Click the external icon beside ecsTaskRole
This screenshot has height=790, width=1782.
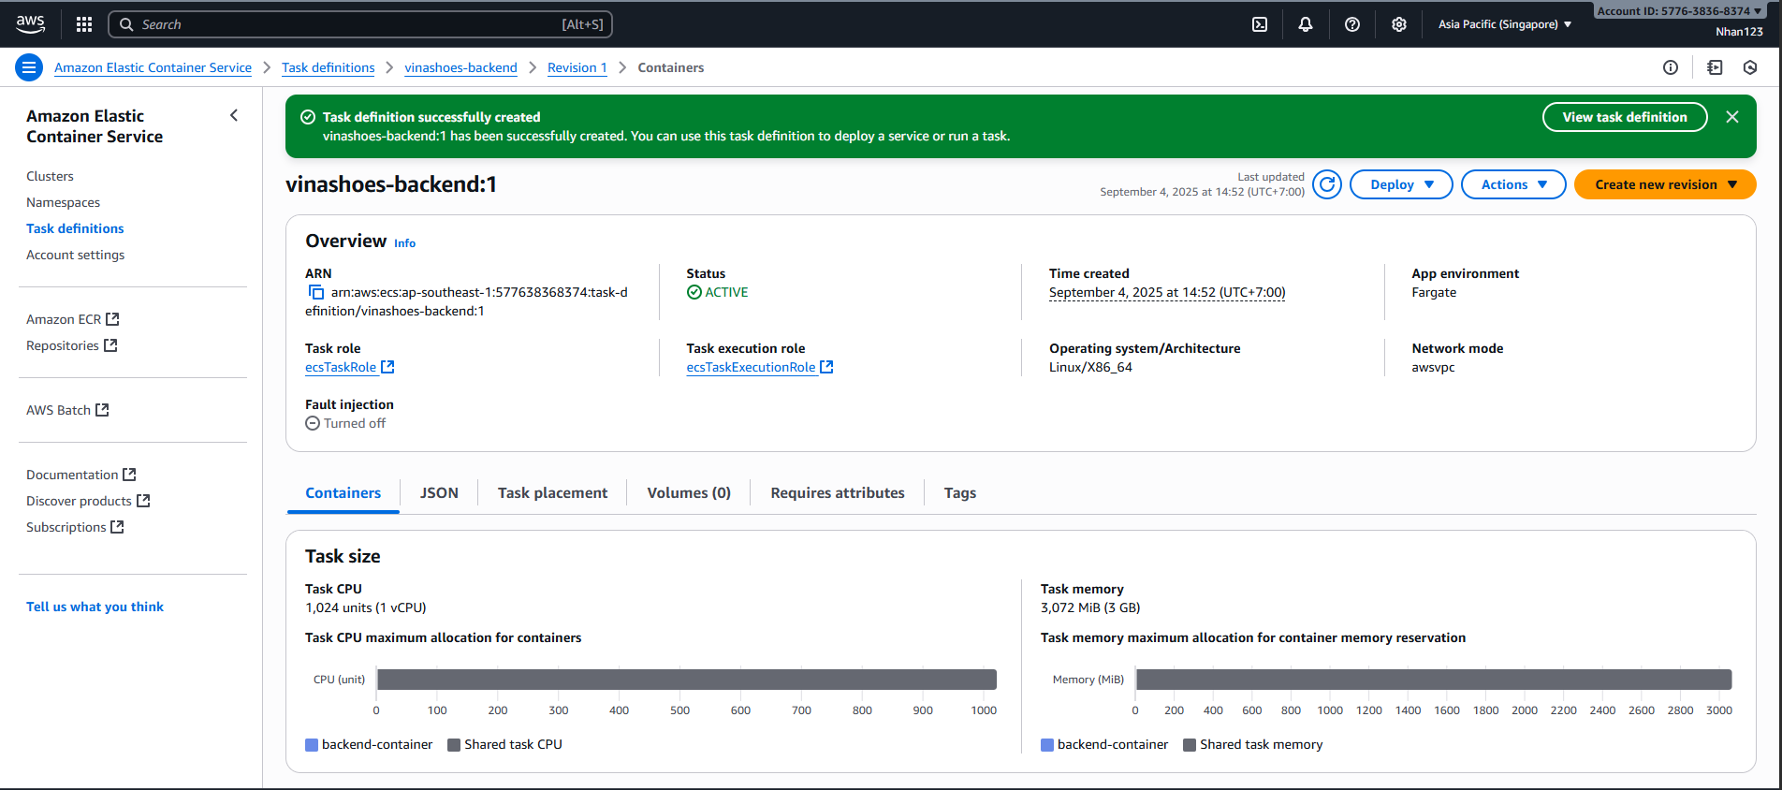(387, 367)
